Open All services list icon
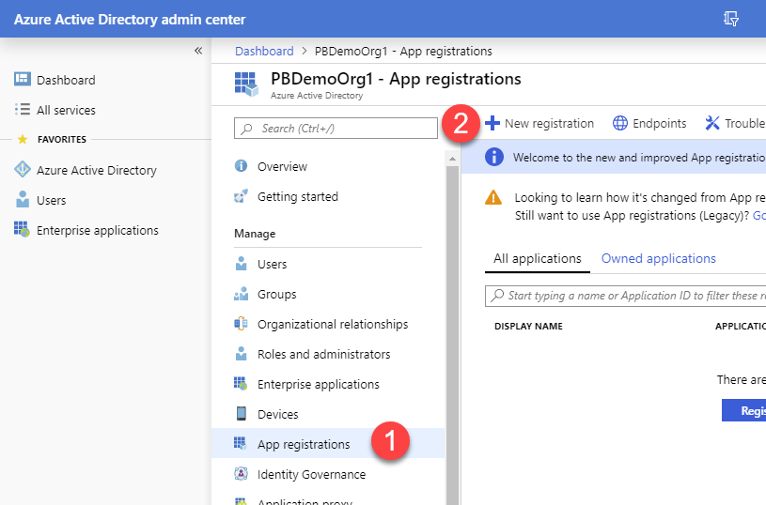This screenshot has width=766, height=505. click(x=23, y=109)
